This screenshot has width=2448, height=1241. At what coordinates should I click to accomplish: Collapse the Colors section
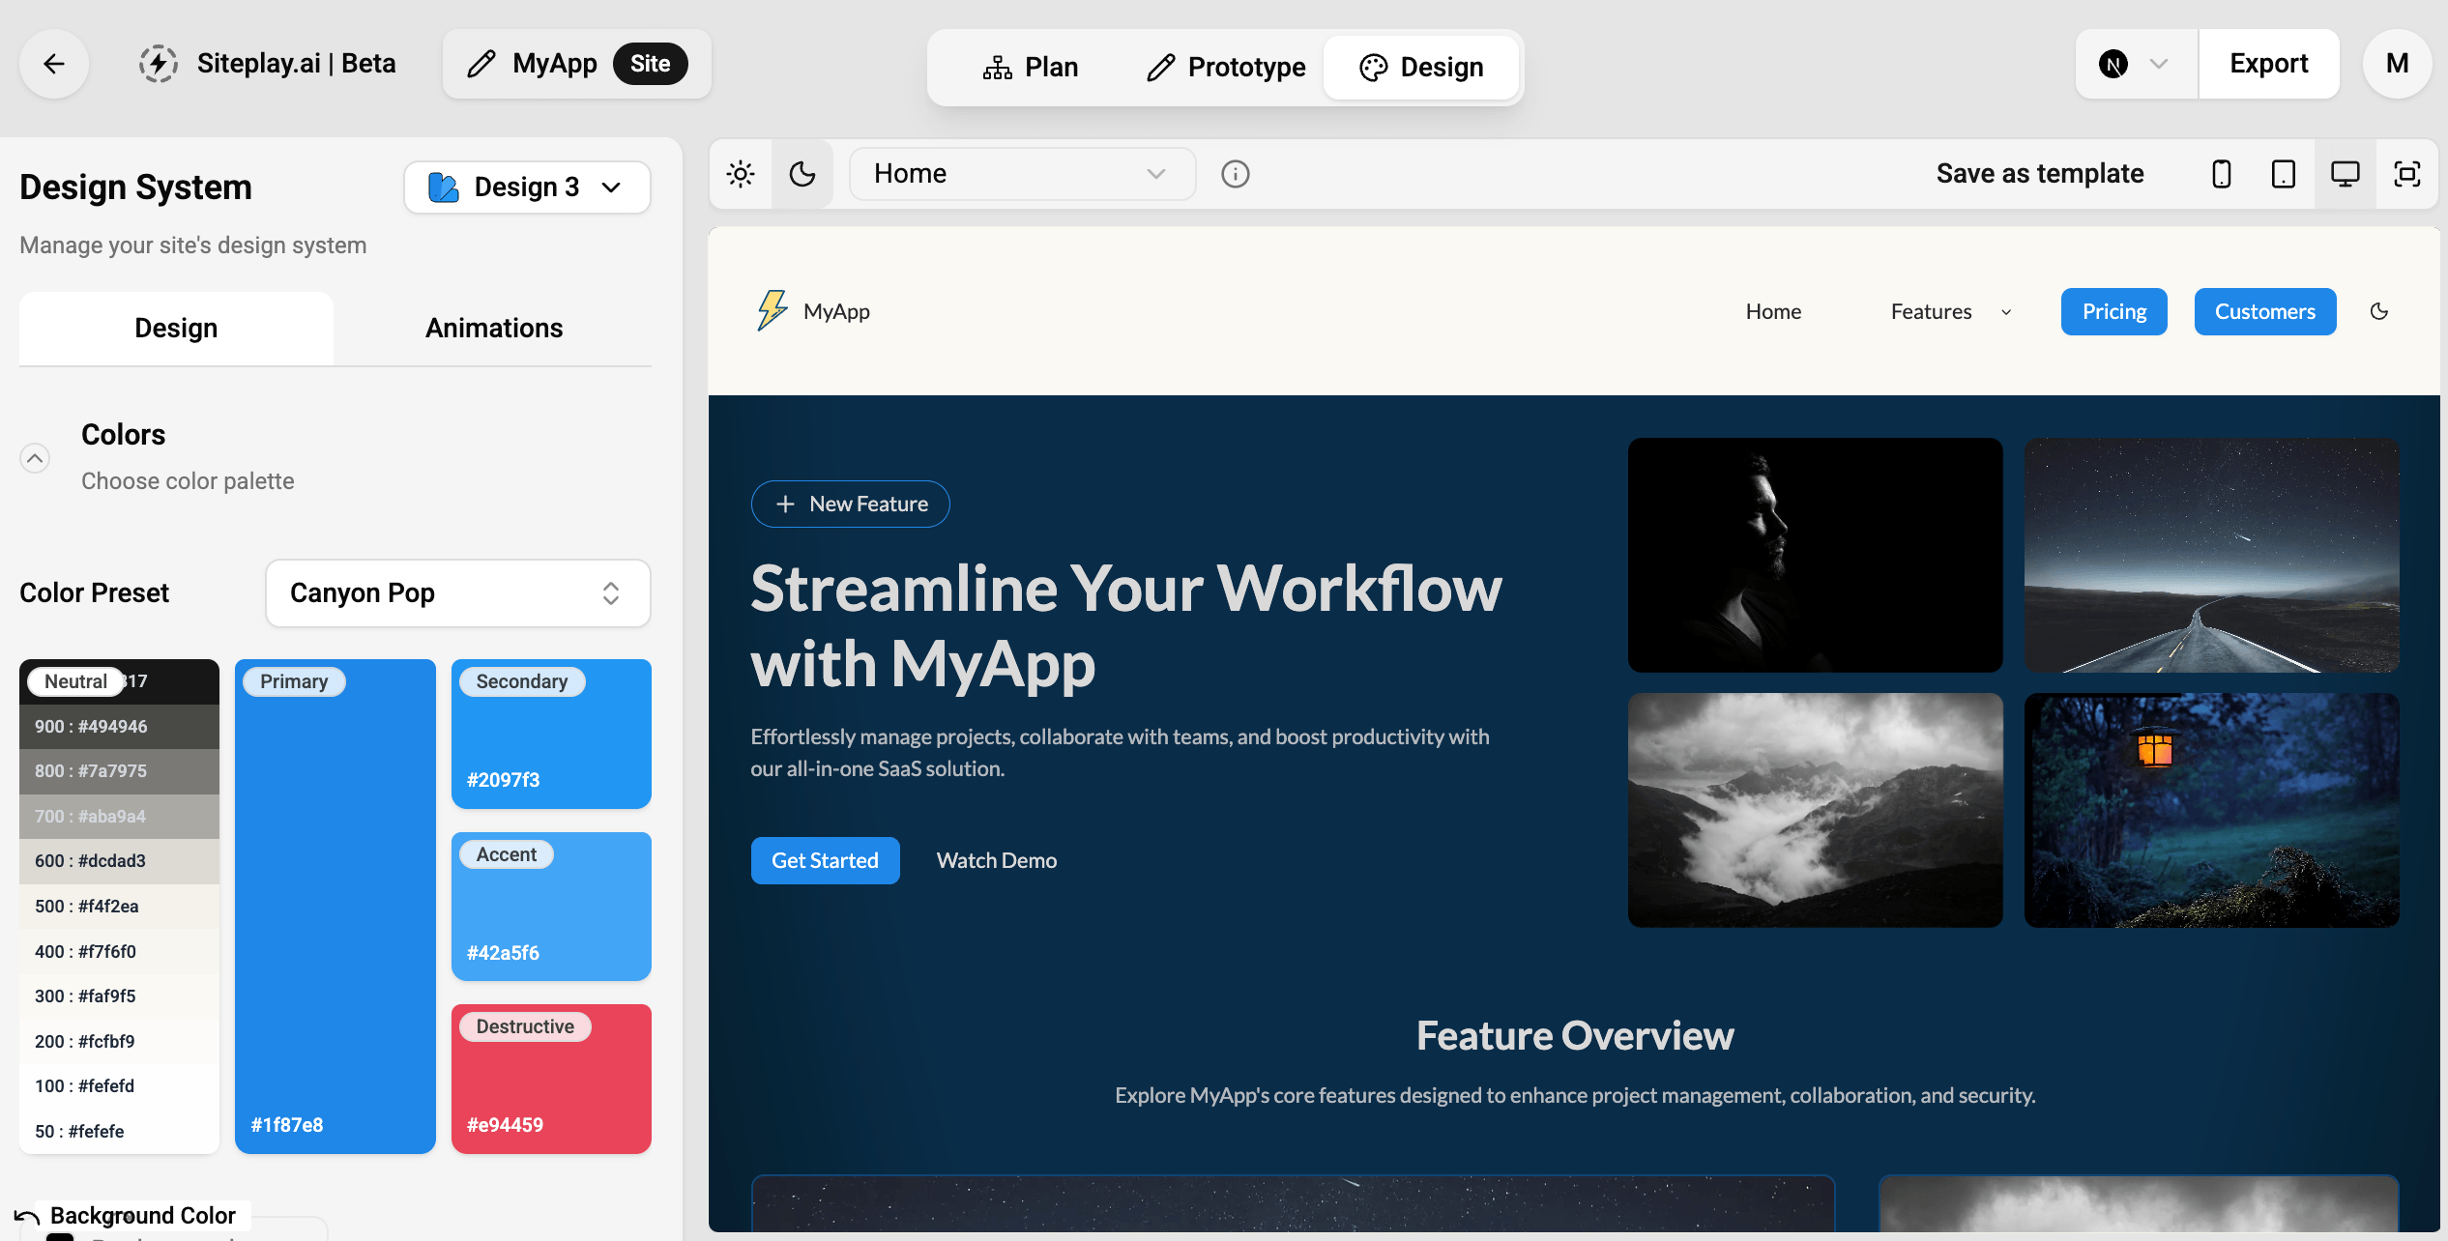tap(35, 458)
